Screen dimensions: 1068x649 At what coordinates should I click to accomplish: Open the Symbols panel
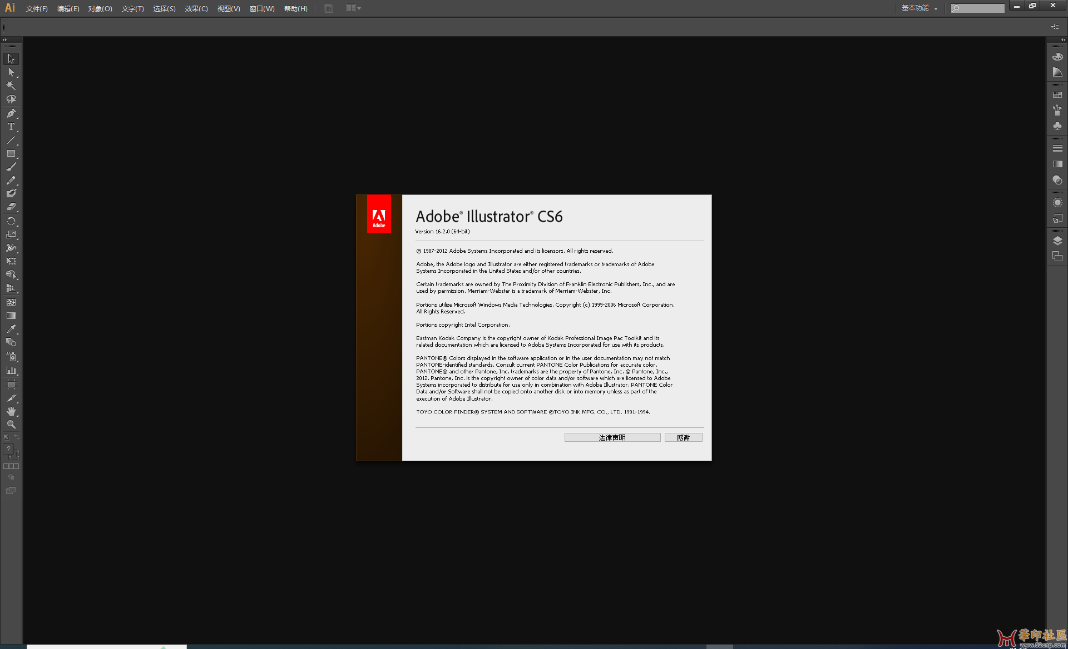(x=1057, y=126)
